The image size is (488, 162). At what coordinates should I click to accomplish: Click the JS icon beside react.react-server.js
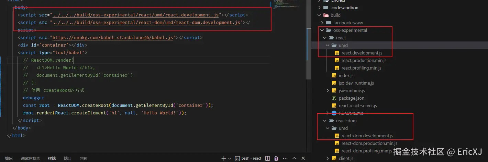click(x=334, y=105)
